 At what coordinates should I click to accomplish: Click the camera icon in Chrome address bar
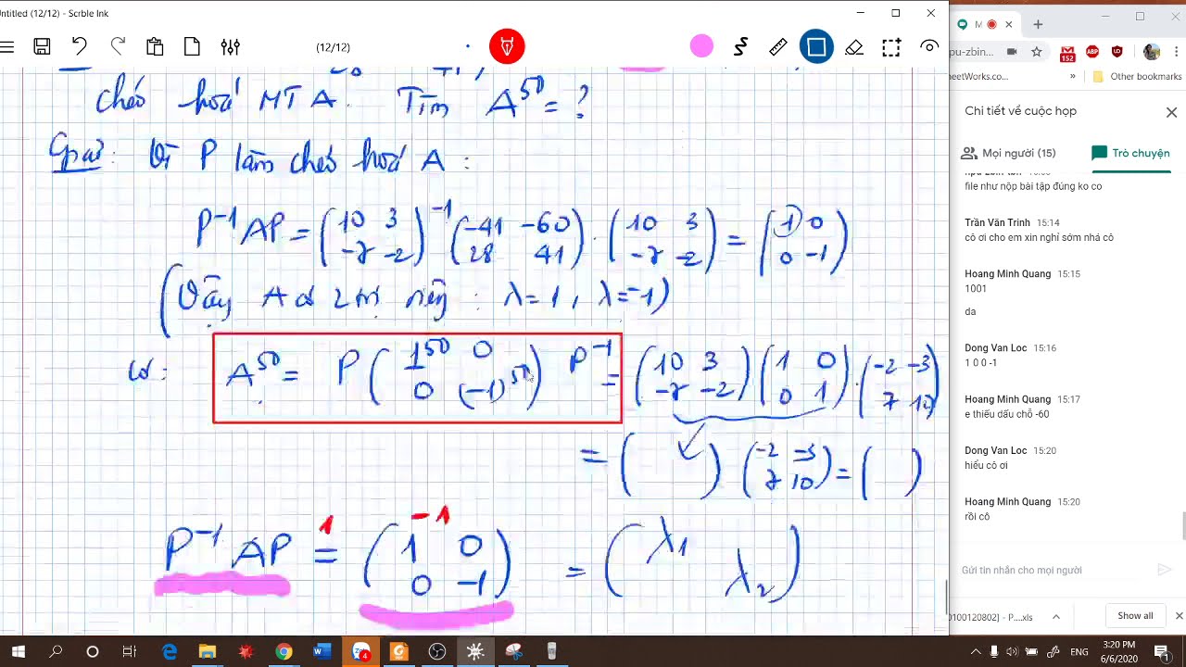1012,52
